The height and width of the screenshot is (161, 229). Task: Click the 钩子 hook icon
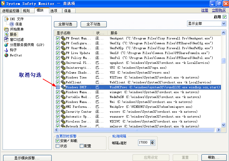click(6, 50)
